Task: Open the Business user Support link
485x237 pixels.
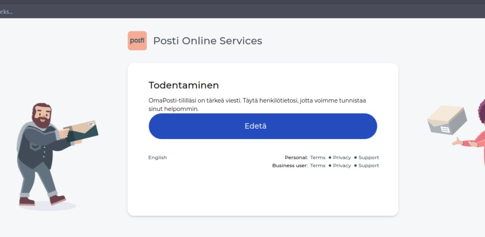Action: coord(368,165)
